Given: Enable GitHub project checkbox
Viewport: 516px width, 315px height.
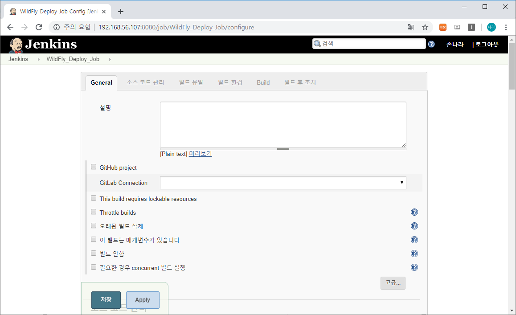Looking at the screenshot, I should (x=94, y=167).
